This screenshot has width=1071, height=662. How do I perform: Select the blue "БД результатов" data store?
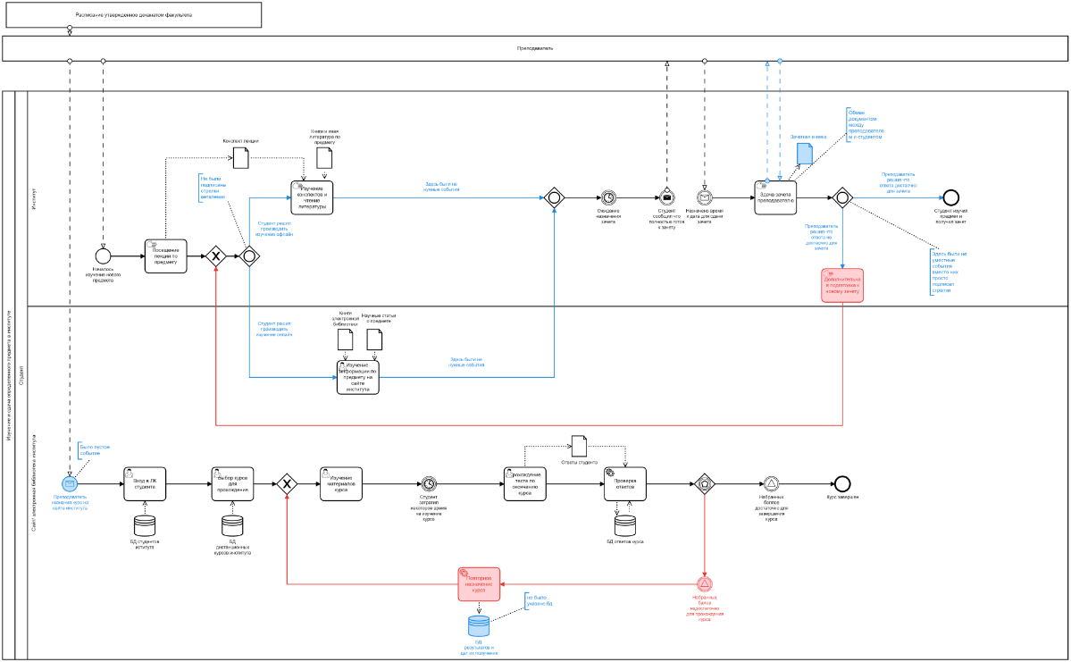(x=479, y=626)
